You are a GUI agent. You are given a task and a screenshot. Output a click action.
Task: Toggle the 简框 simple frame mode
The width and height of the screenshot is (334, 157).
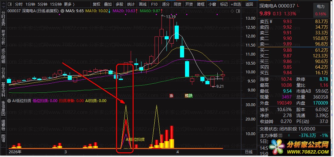click(201, 4)
